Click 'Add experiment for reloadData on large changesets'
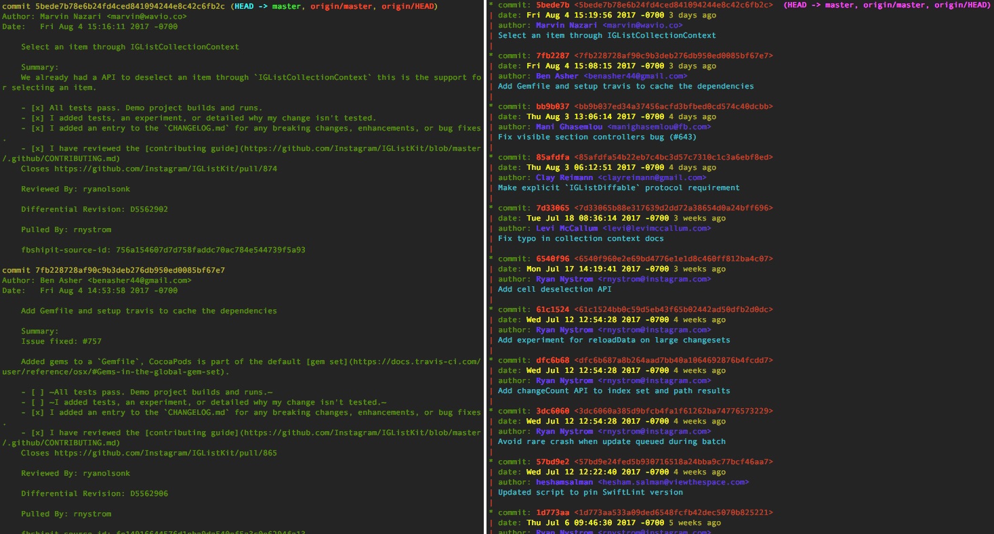 [614, 340]
